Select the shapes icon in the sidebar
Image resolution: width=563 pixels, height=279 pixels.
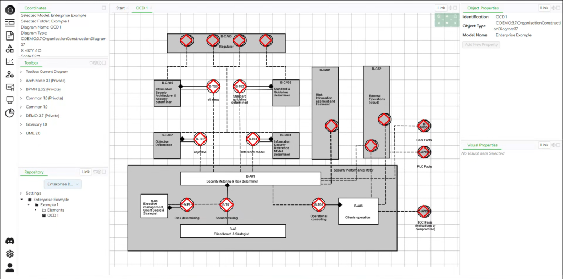click(x=9, y=48)
